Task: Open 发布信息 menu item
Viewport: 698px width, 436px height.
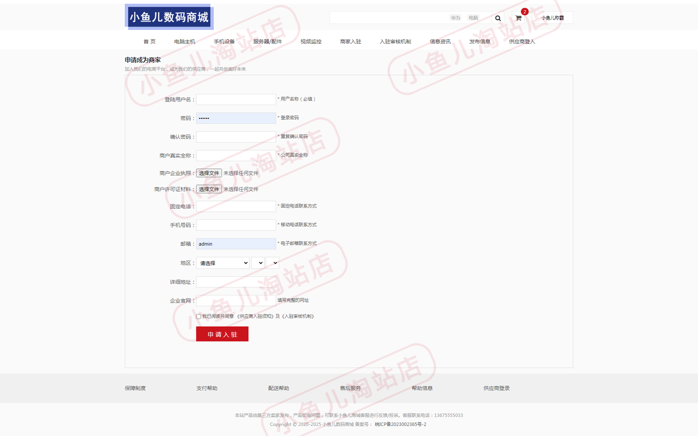Action: coord(480,41)
